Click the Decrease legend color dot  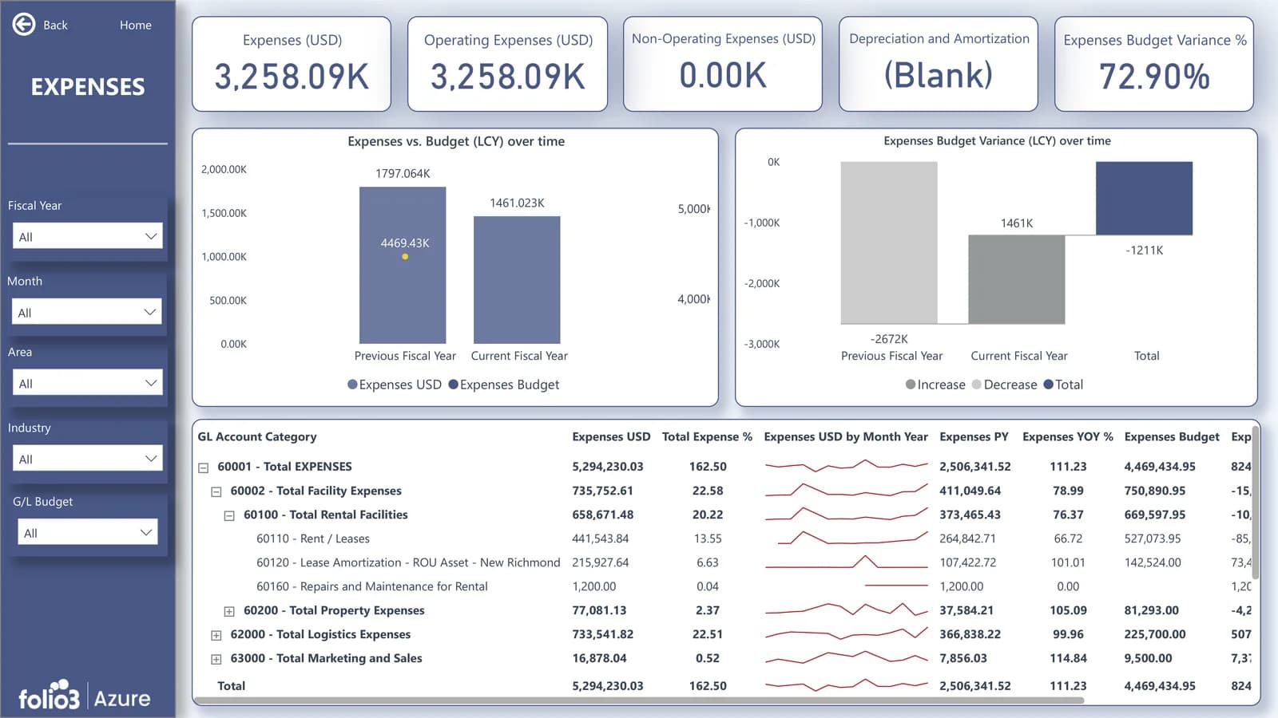(976, 385)
